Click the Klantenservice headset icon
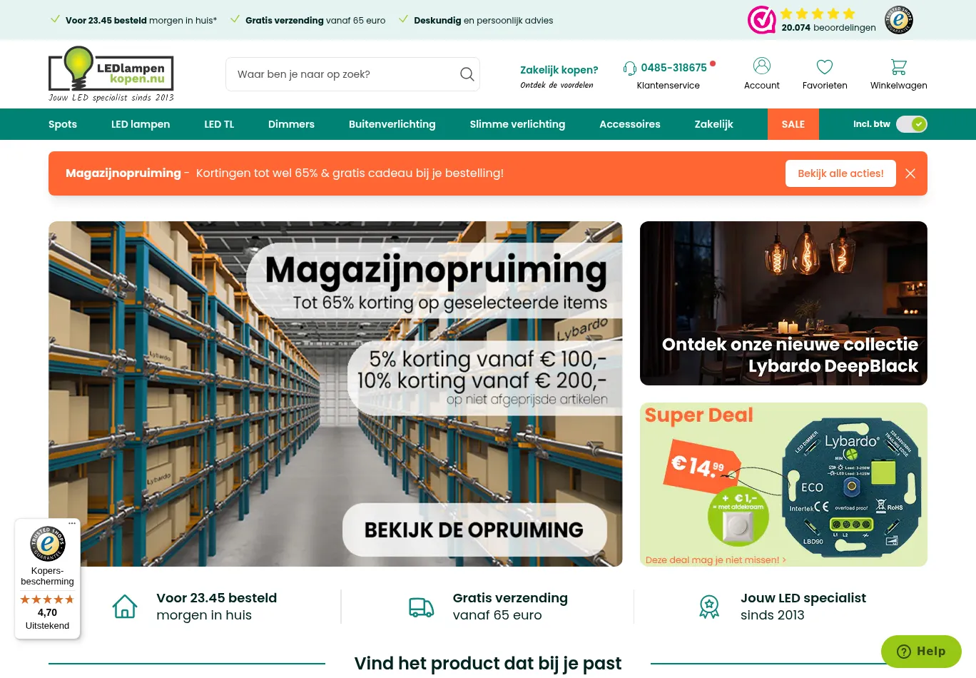The width and height of the screenshot is (976, 678). 629,68
